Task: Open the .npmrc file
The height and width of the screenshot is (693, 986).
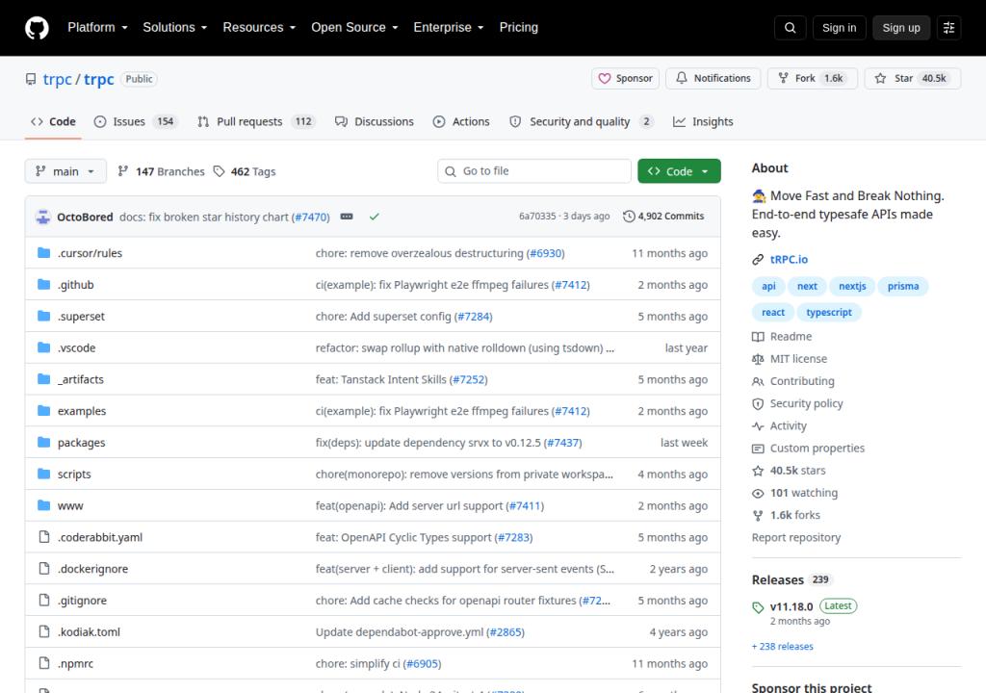Action: (75, 664)
